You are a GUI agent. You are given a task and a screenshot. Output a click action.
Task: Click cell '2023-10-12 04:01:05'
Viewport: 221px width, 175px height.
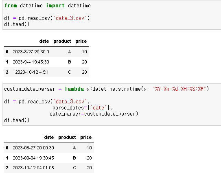(x=33, y=168)
